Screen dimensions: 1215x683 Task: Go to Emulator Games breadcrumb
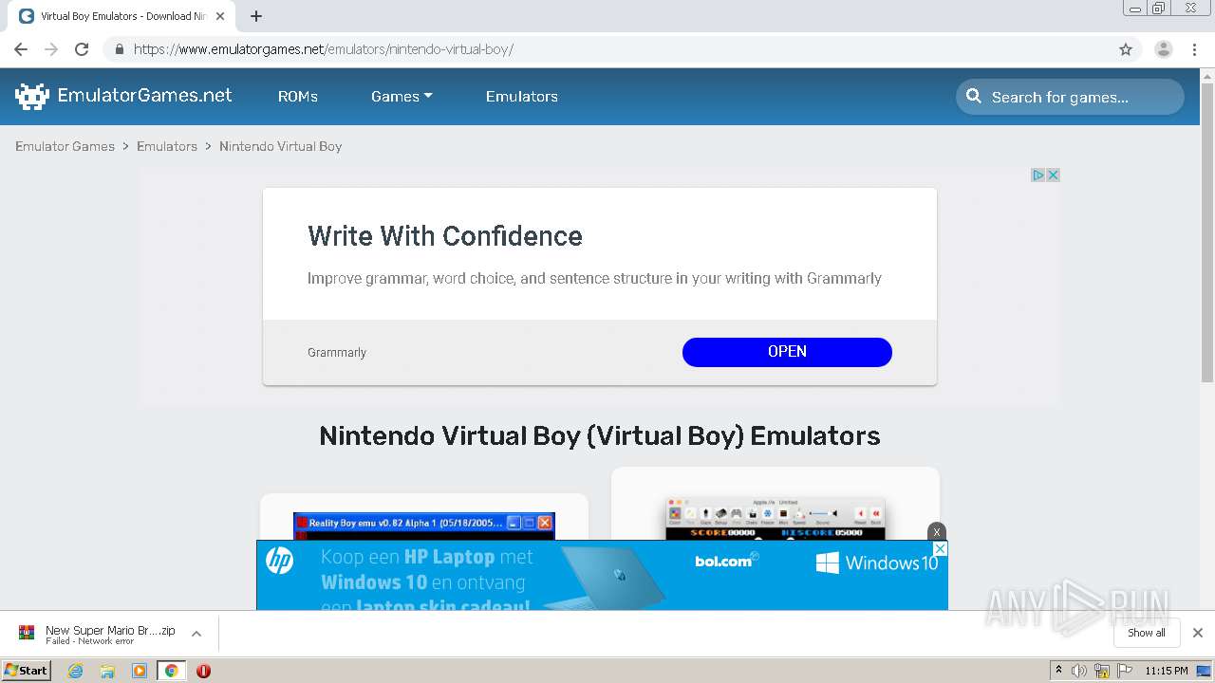[65, 146]
